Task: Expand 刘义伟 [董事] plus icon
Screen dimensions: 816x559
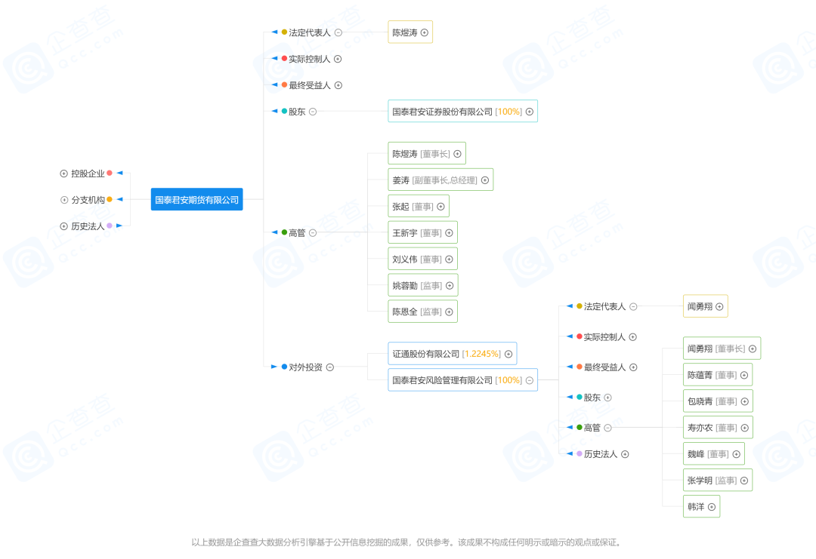Action: [449, 260]
